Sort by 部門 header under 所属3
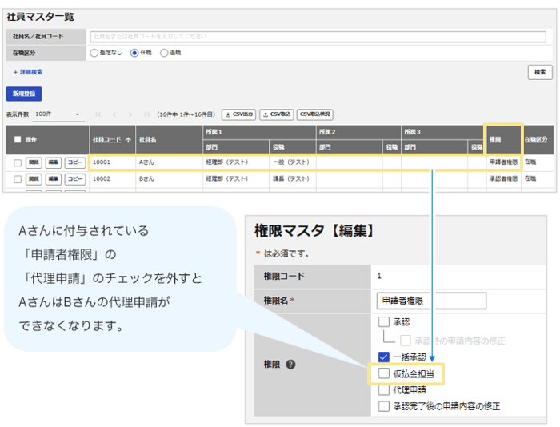560x427 pixels. [410, 147]
